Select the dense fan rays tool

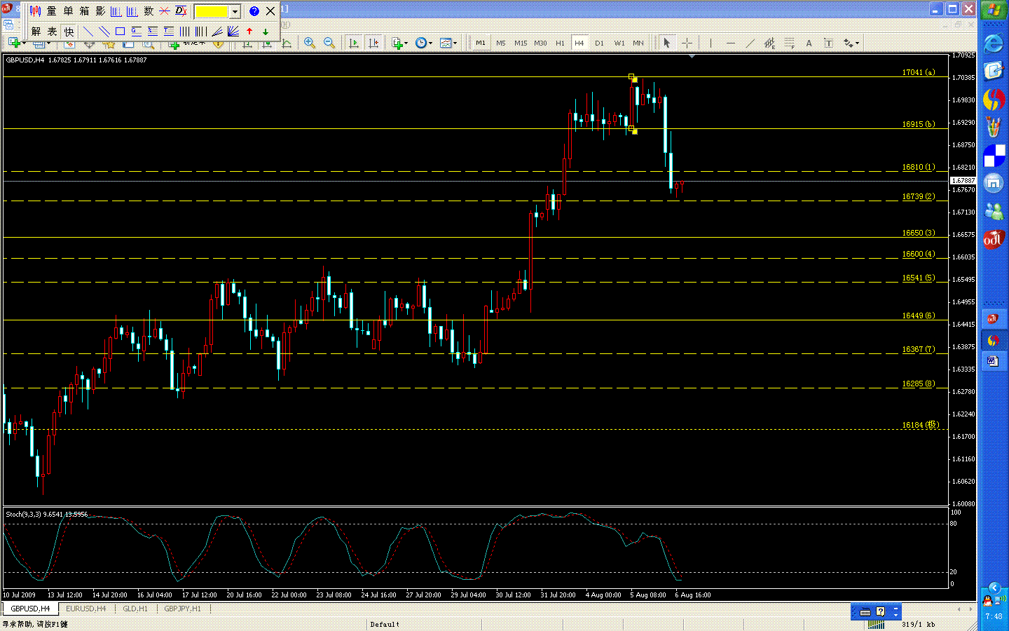point(233,32)
